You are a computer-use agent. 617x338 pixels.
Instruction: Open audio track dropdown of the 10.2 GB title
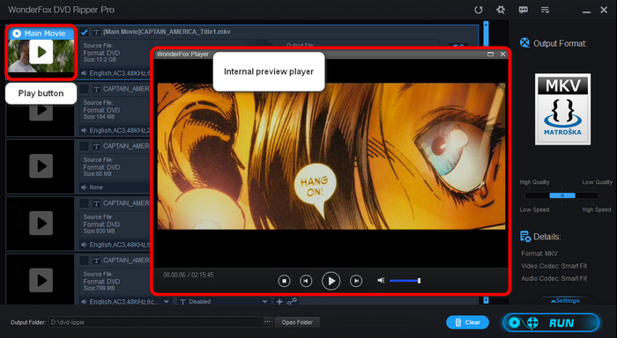(x=115, y=73)
